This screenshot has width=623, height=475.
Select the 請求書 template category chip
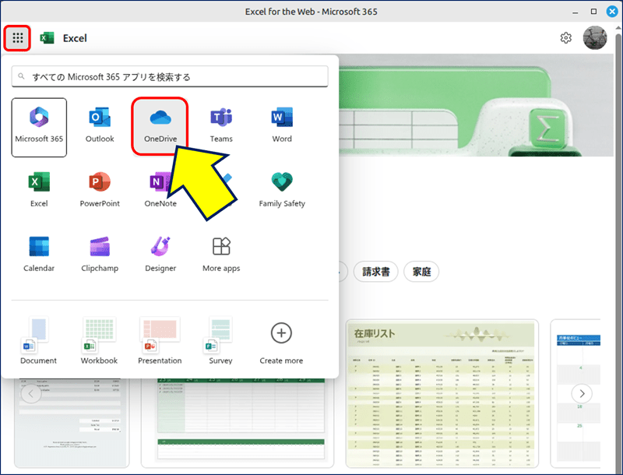[376, 272]
